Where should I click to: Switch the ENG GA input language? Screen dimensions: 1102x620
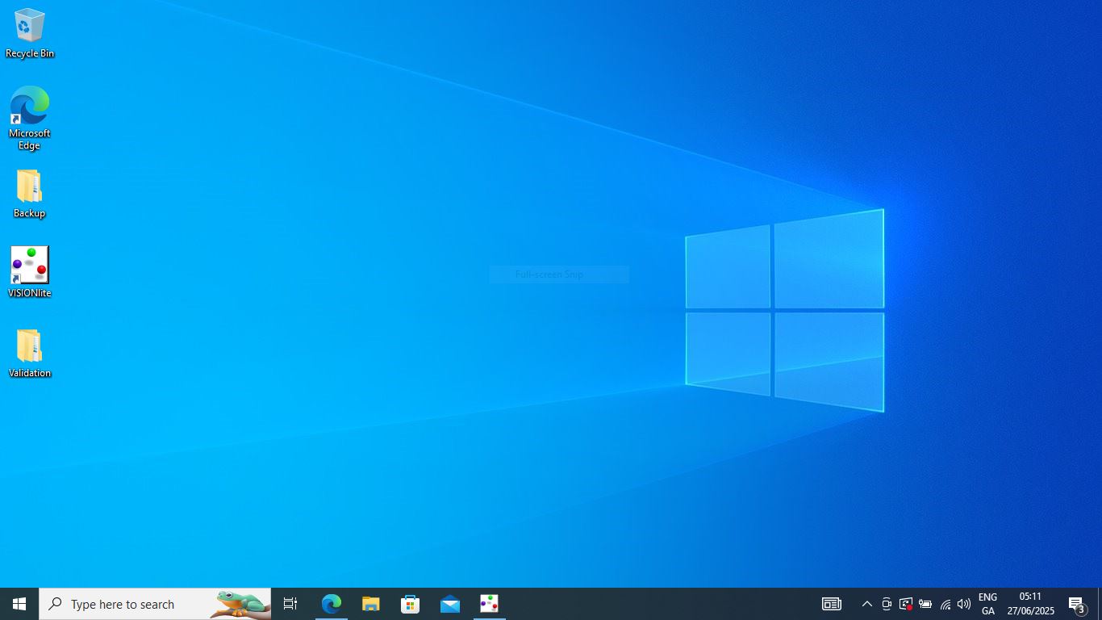[x=987, y=604]
